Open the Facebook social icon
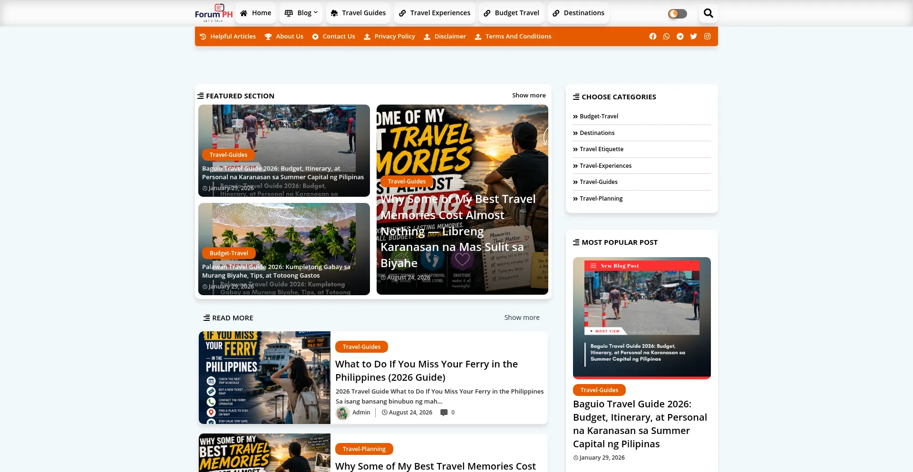This screenshot has width=913, height=472. (x=653, y=37)
